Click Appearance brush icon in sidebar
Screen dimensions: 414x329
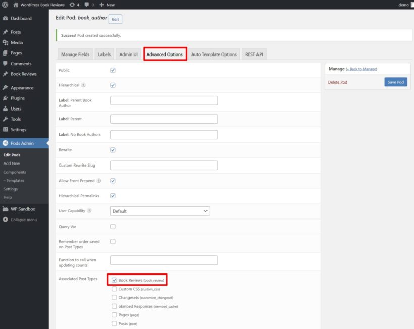(5, 88)
